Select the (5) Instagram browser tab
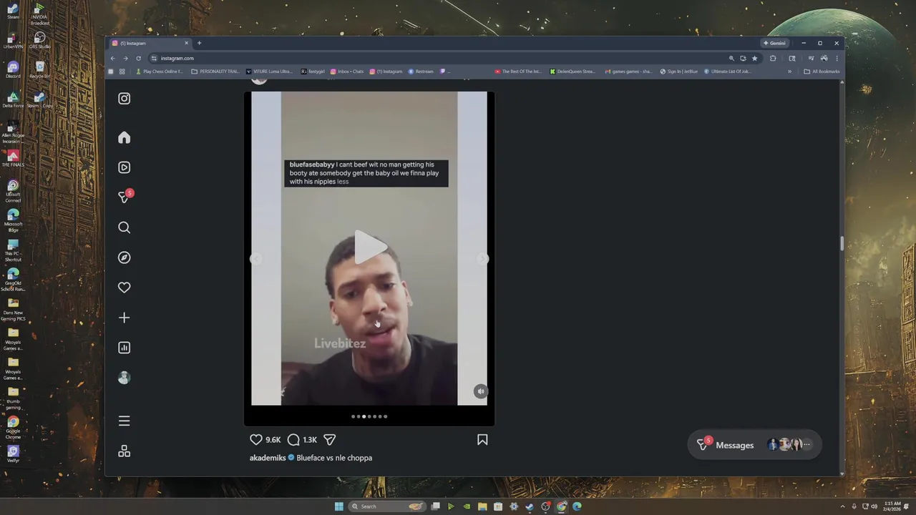 click(x=150, y=43)
